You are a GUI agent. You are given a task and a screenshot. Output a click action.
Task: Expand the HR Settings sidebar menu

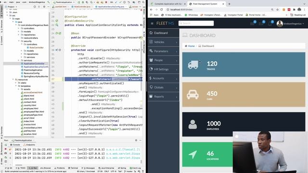coord(163,69)
